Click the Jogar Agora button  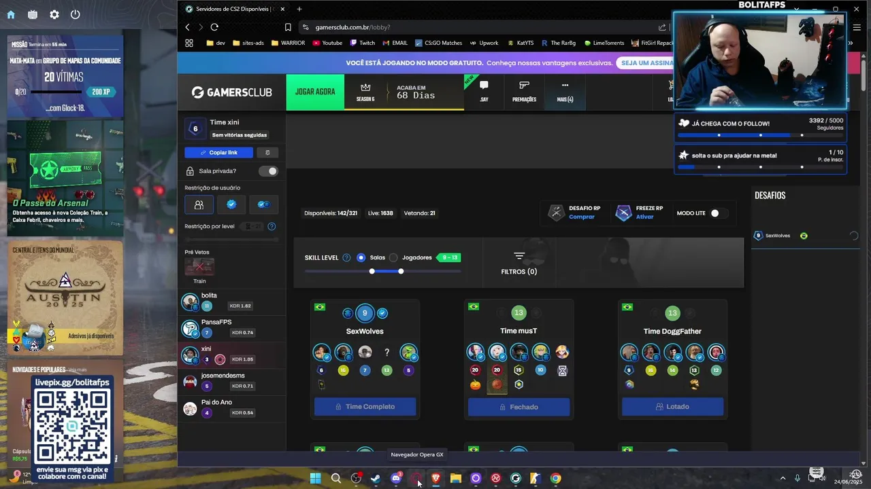pyautogui.click(x=315, y=92)
